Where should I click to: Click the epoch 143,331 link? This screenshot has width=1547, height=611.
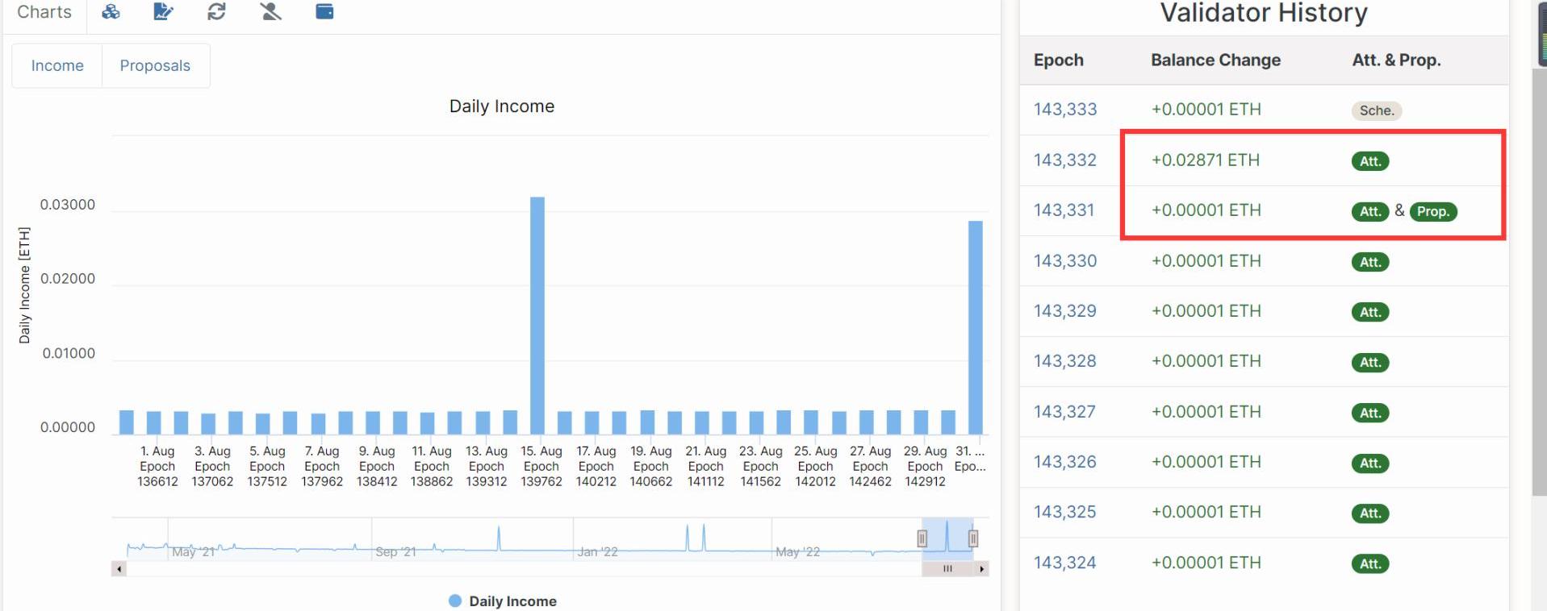[1064, 210]
